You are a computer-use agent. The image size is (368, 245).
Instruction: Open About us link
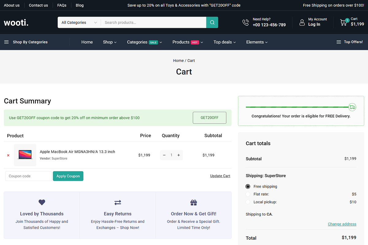pos(12,5)
